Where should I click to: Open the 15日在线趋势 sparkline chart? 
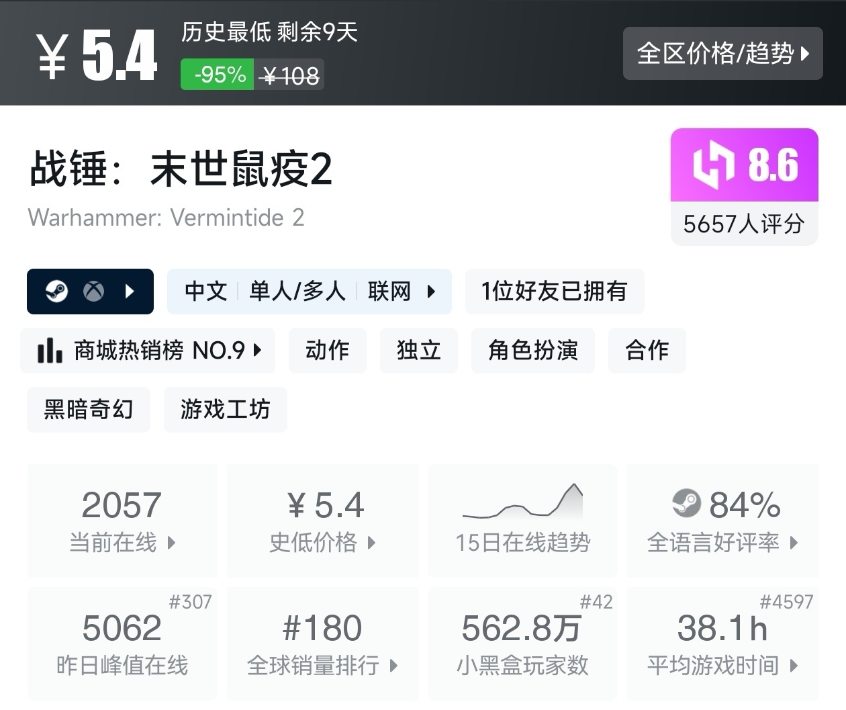pyautogui.click(x=522, y=502)
